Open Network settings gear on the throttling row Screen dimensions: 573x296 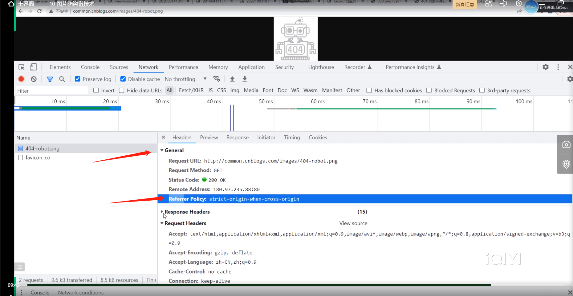click(x=570, y=79)
